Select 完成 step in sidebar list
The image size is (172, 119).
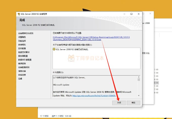[20, 79]
